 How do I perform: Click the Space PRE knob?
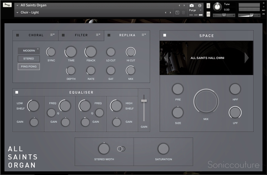pyautogui.click(x=177, y=89)
